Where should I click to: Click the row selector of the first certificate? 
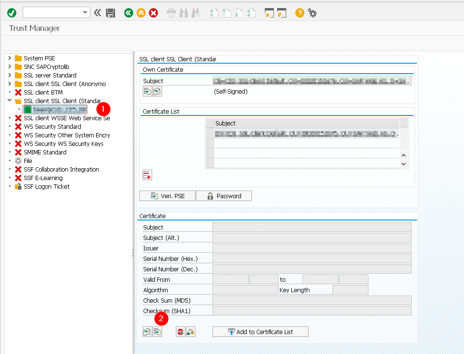pos(210,134)
